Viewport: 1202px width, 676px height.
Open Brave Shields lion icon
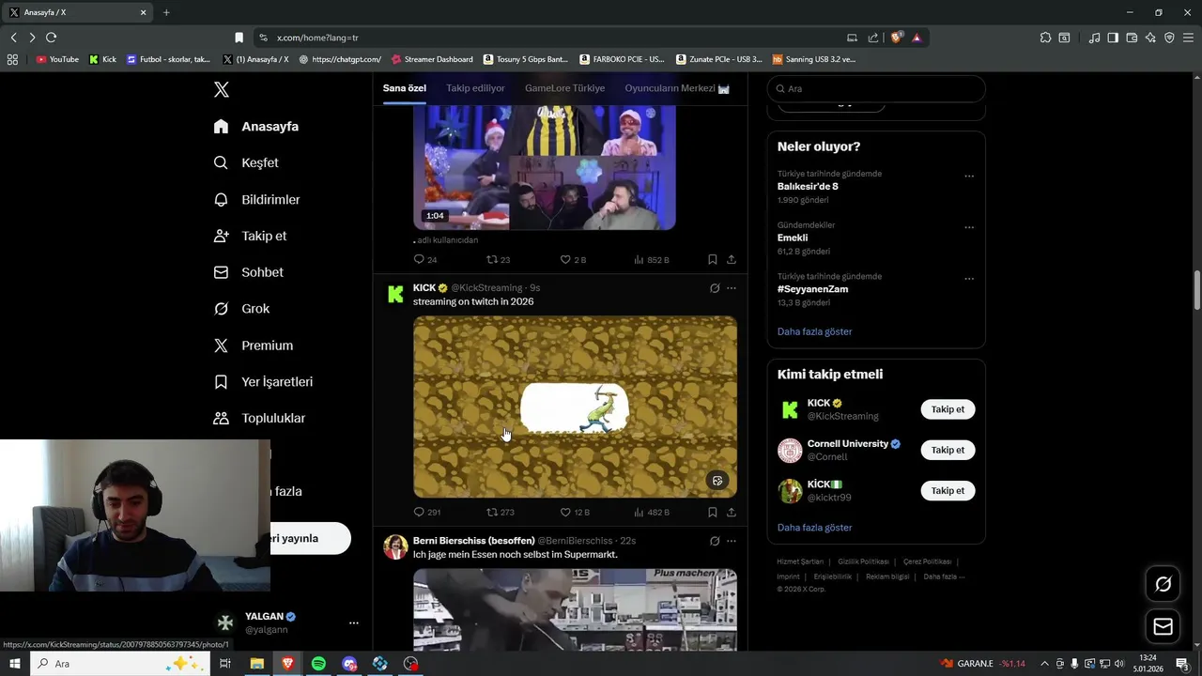click(896, 38)
